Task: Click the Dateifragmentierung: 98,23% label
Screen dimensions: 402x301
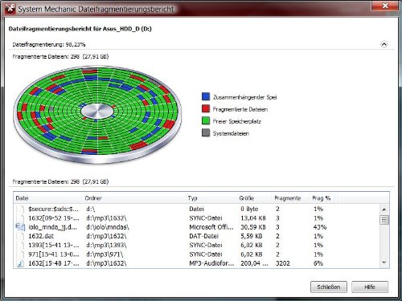Action: (49, 44)
